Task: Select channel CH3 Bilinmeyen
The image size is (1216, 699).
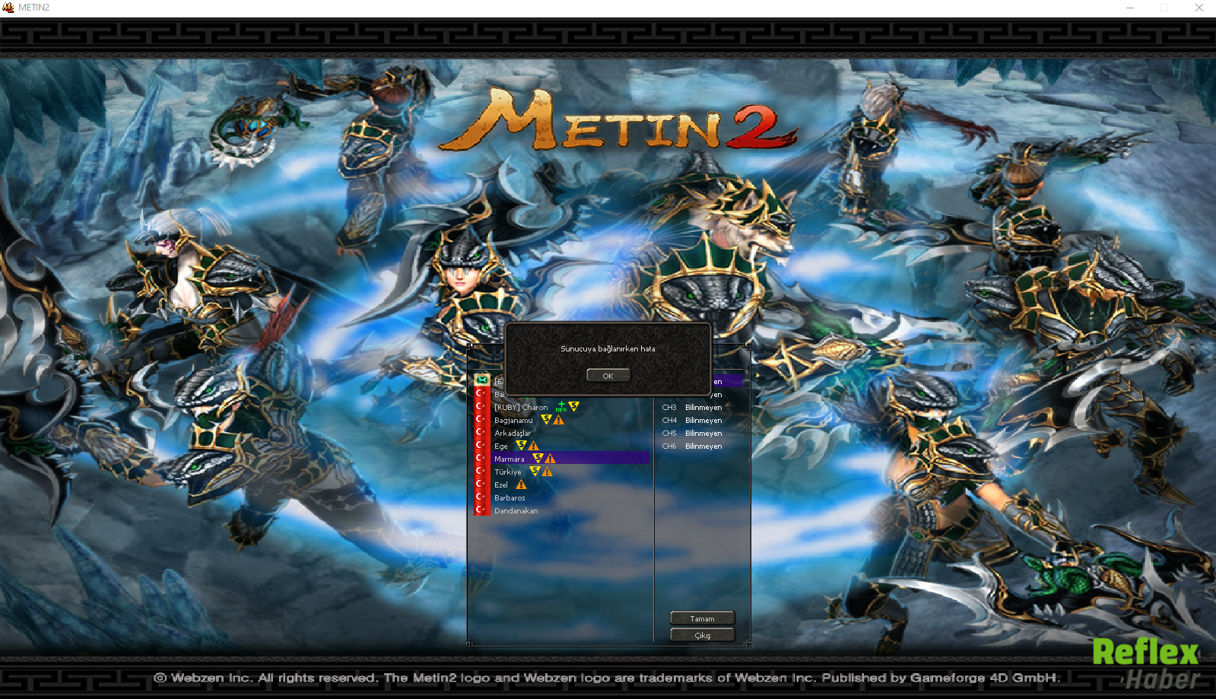Action: coord(692,407)
